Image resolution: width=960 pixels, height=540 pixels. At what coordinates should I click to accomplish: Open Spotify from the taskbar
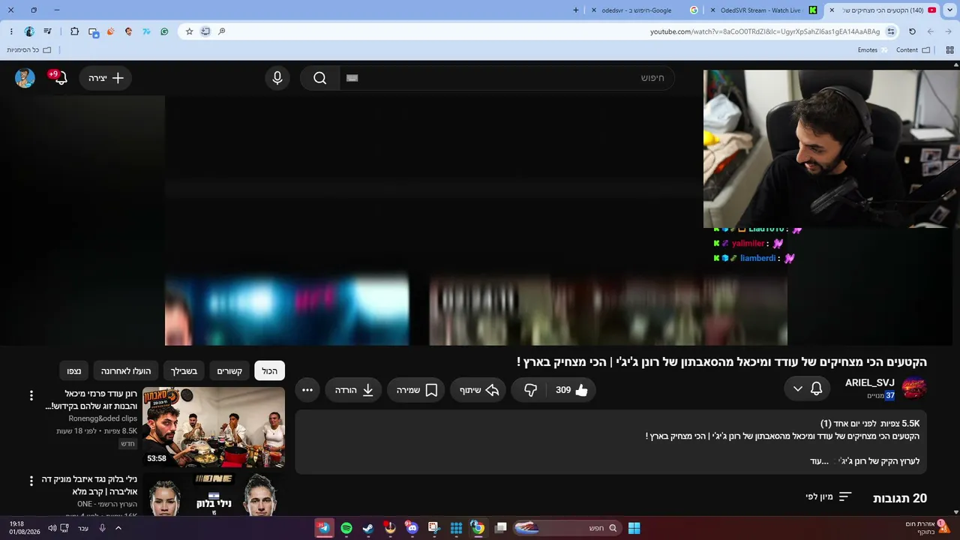(346, 528)
